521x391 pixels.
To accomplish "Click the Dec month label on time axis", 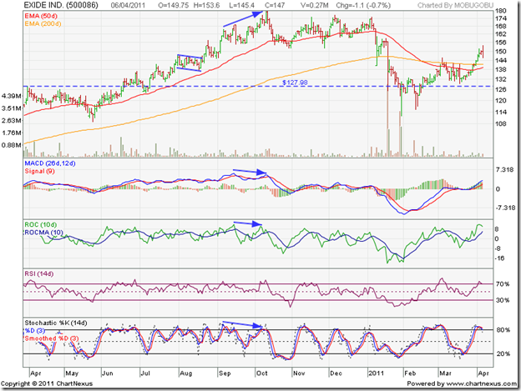I will [336, 373].
